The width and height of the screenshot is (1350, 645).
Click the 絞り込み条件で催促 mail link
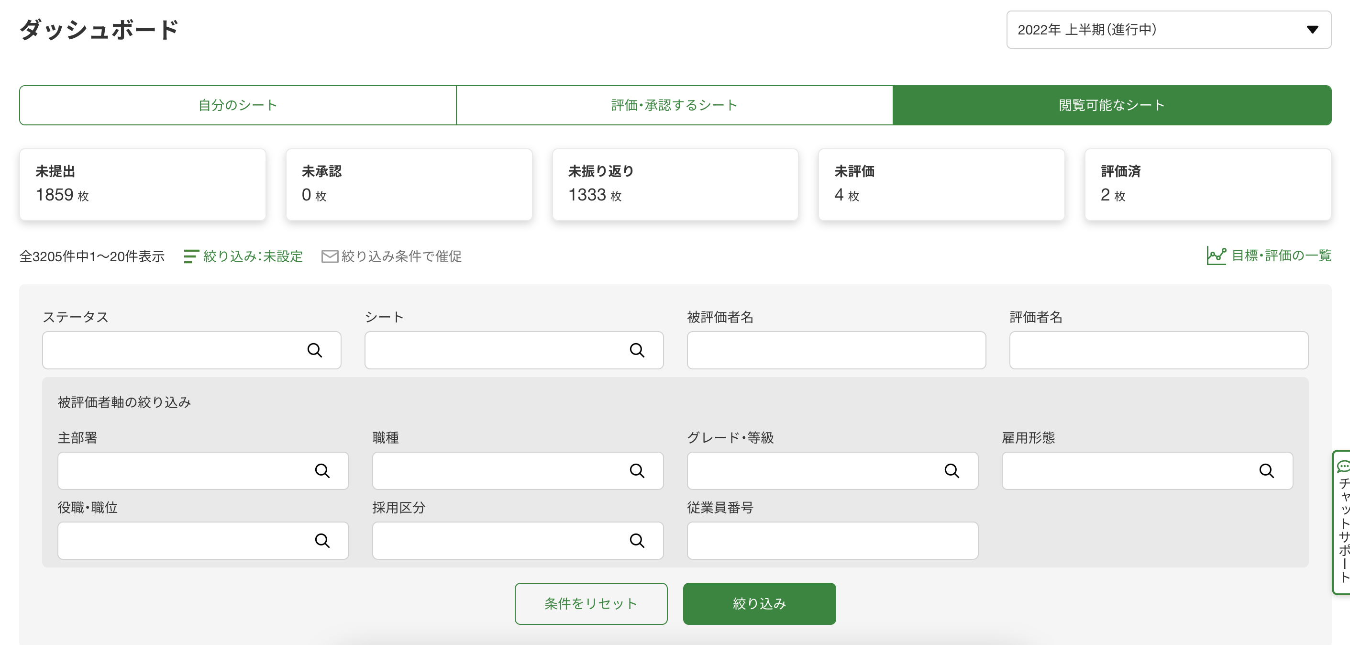coord(391,256)
